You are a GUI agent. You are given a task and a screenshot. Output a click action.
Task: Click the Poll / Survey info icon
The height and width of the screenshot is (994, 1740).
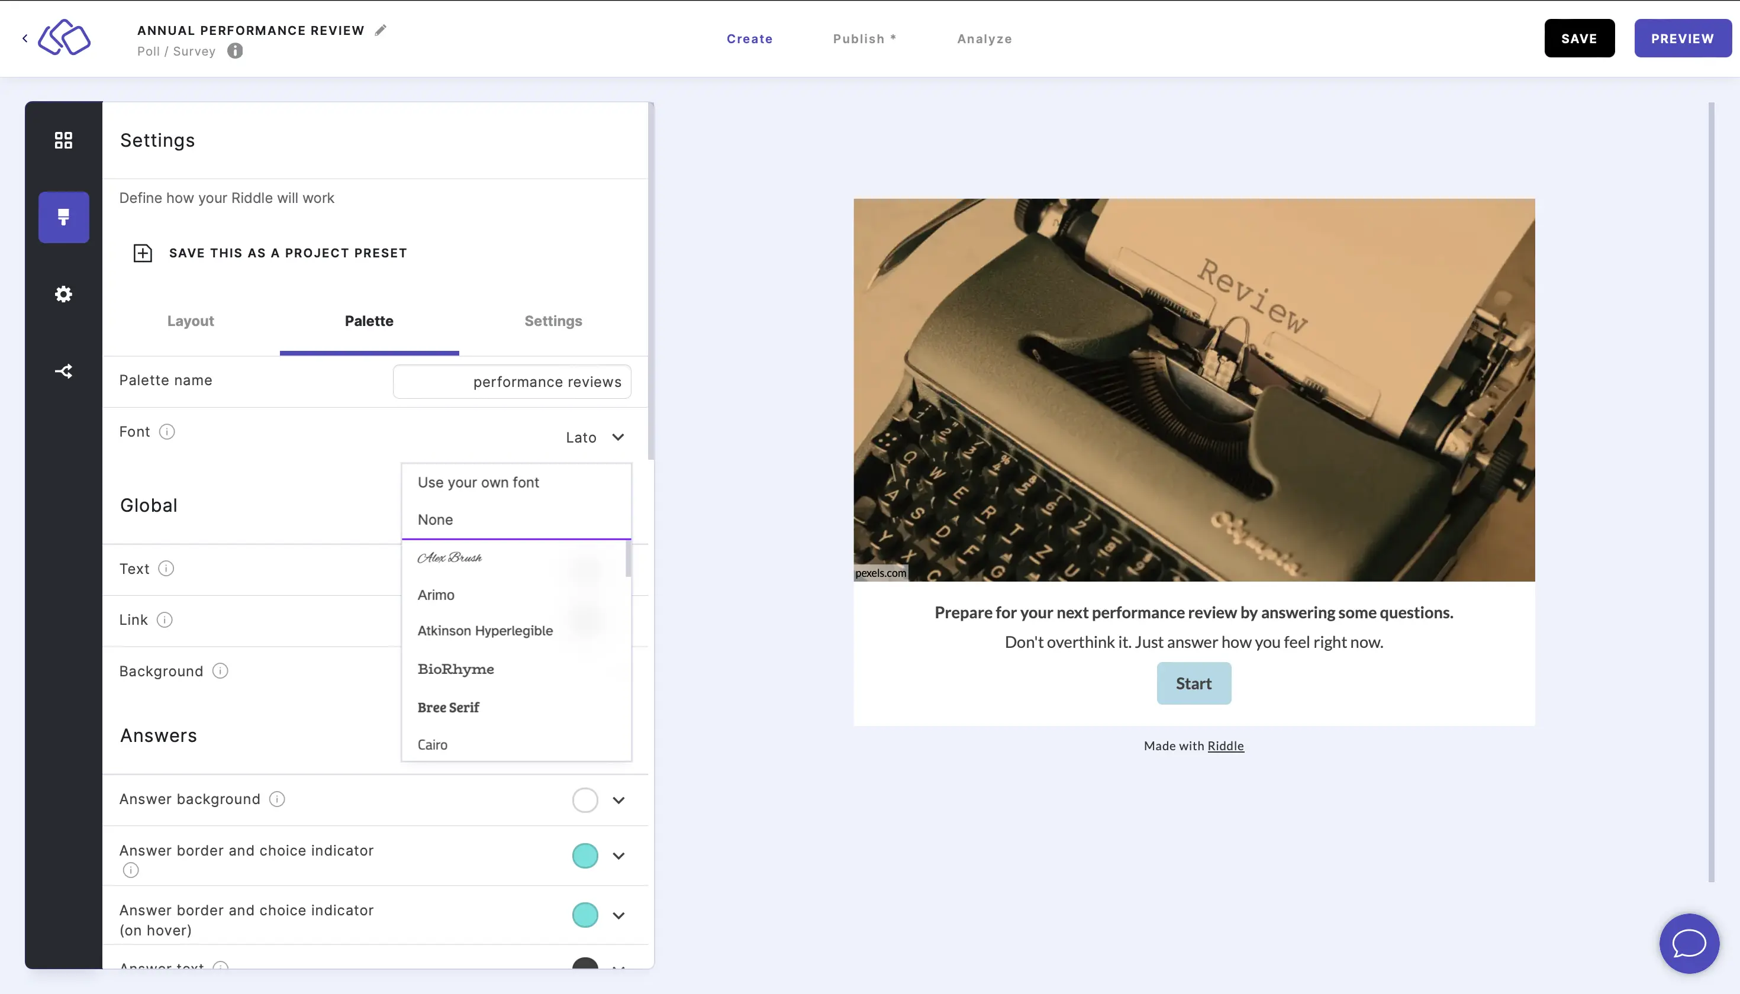(235, 51)
